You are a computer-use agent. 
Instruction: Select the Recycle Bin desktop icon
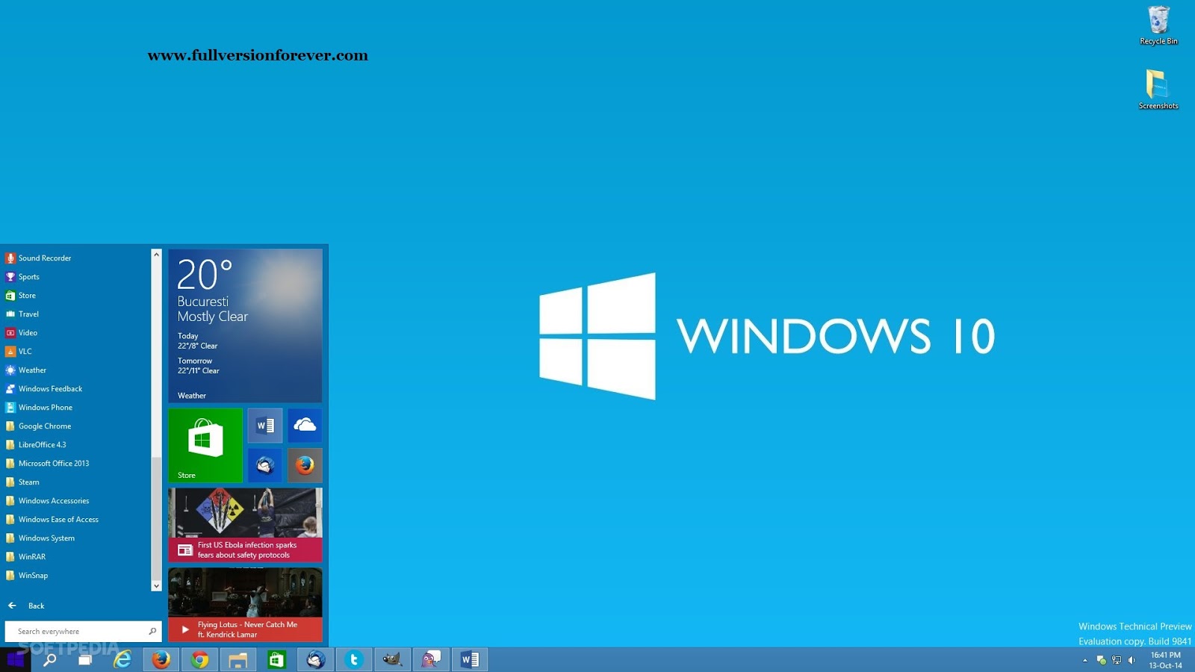(1158, 25)
